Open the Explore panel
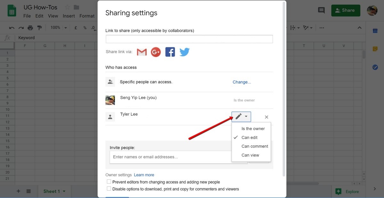 (x=348, y=191)
